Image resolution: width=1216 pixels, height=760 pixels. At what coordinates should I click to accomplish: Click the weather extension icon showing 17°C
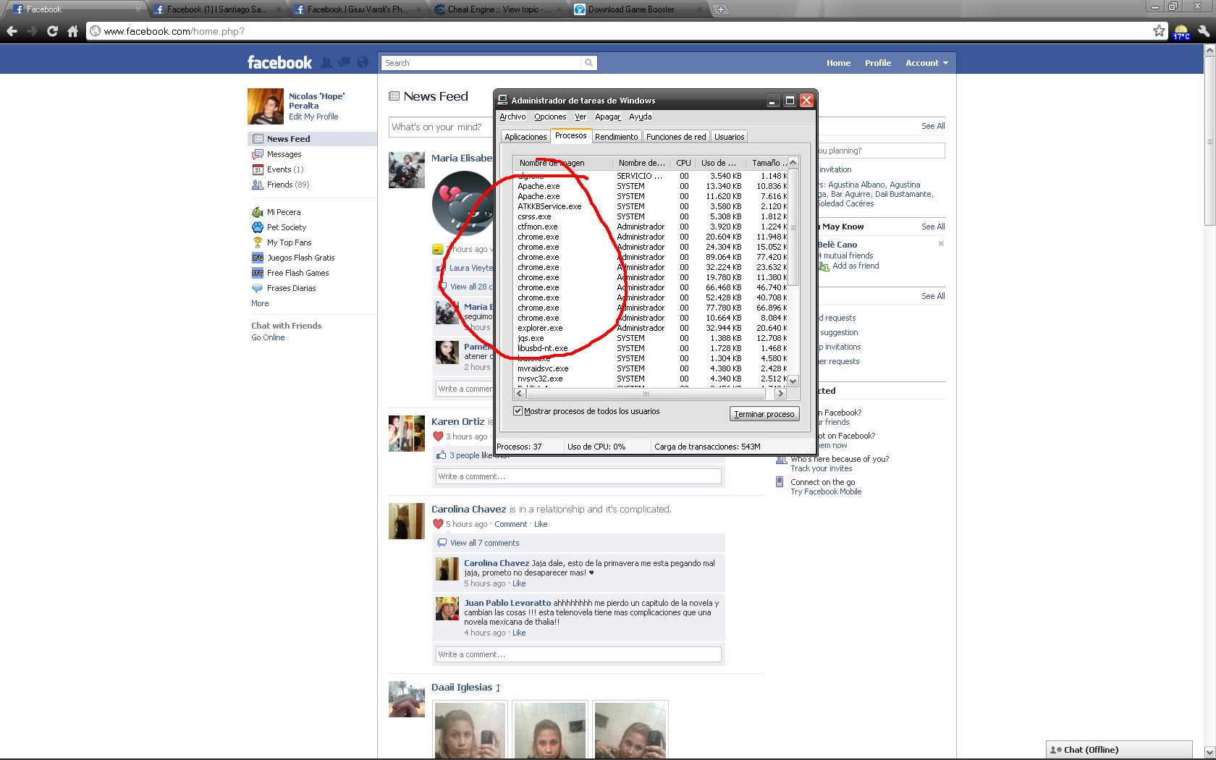coord(1181,31)
